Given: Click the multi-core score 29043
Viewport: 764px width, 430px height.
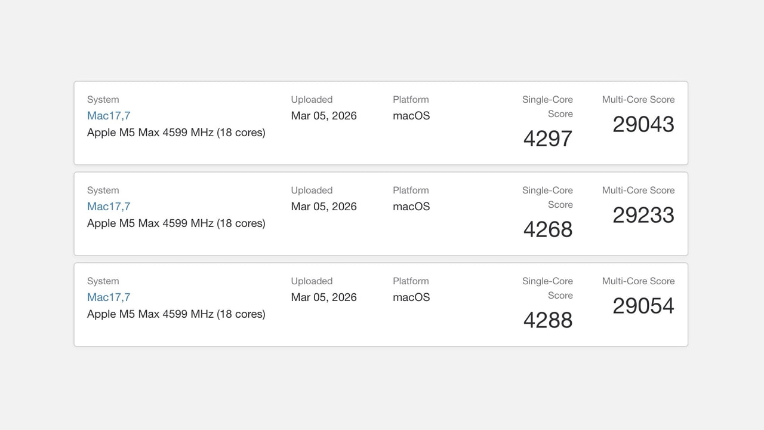Looking at the screenshot, I should click(643, 124).
